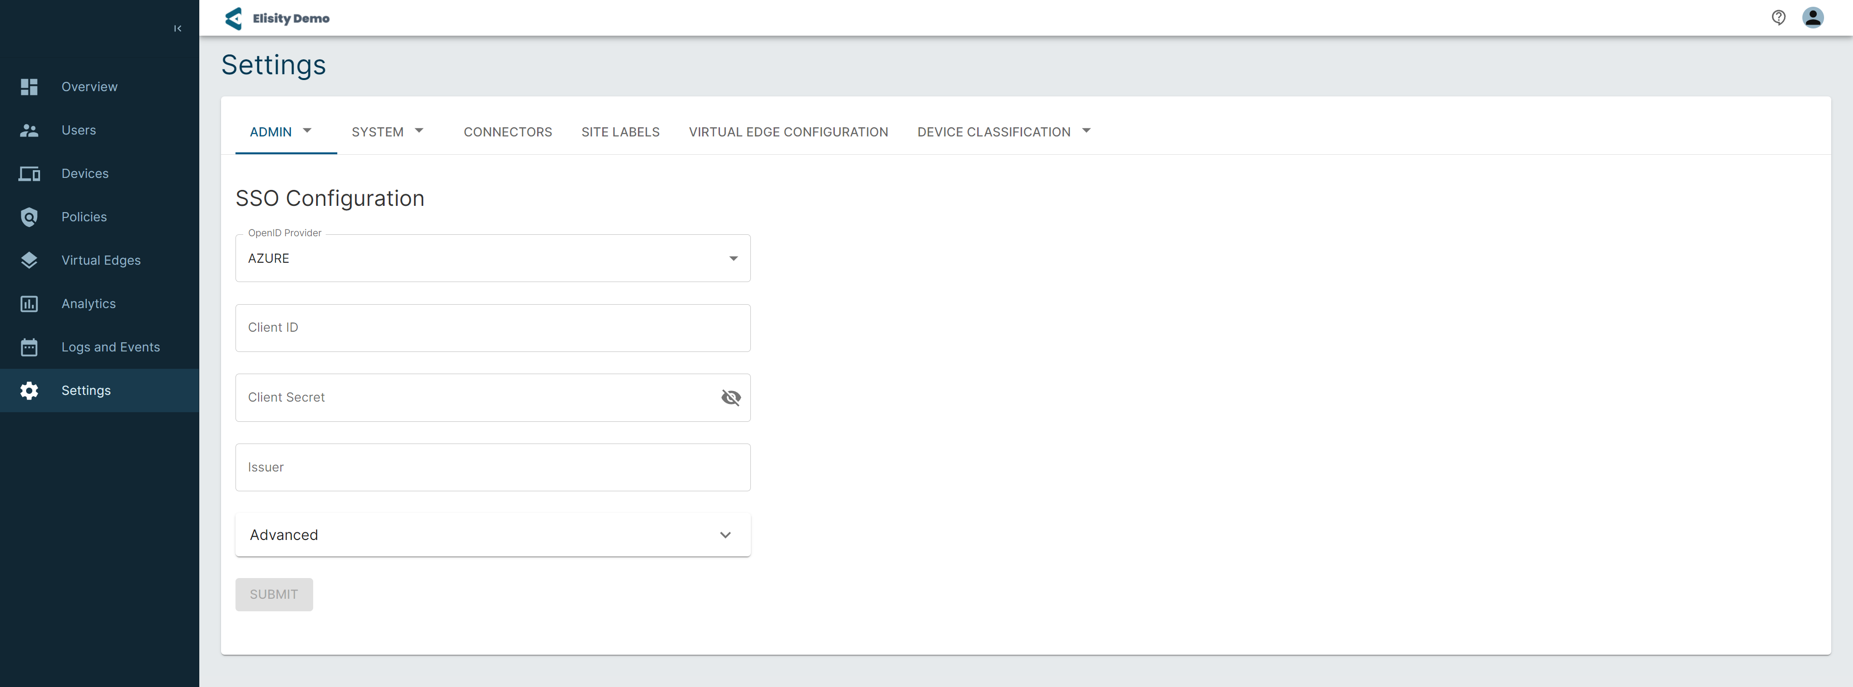Navigate to Policies in sidebar
This screenshot has width=1853, height=687.
[84, 217]
